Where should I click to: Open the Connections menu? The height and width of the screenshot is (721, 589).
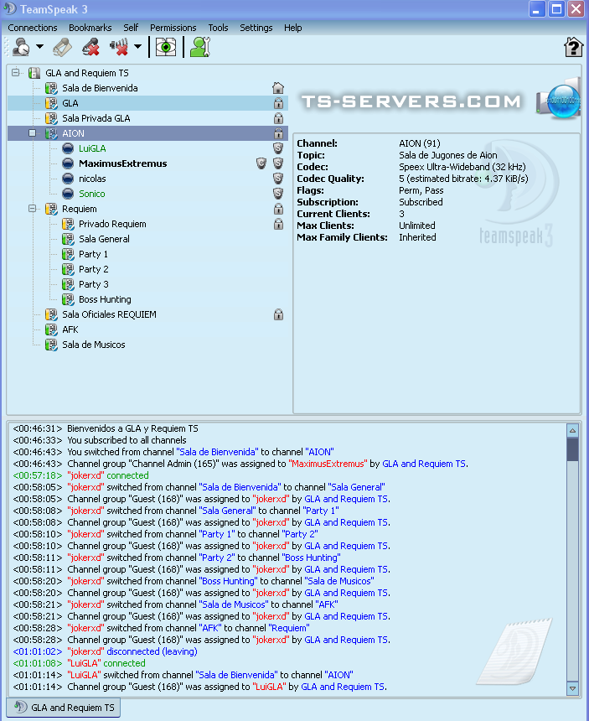coord(33,28)
